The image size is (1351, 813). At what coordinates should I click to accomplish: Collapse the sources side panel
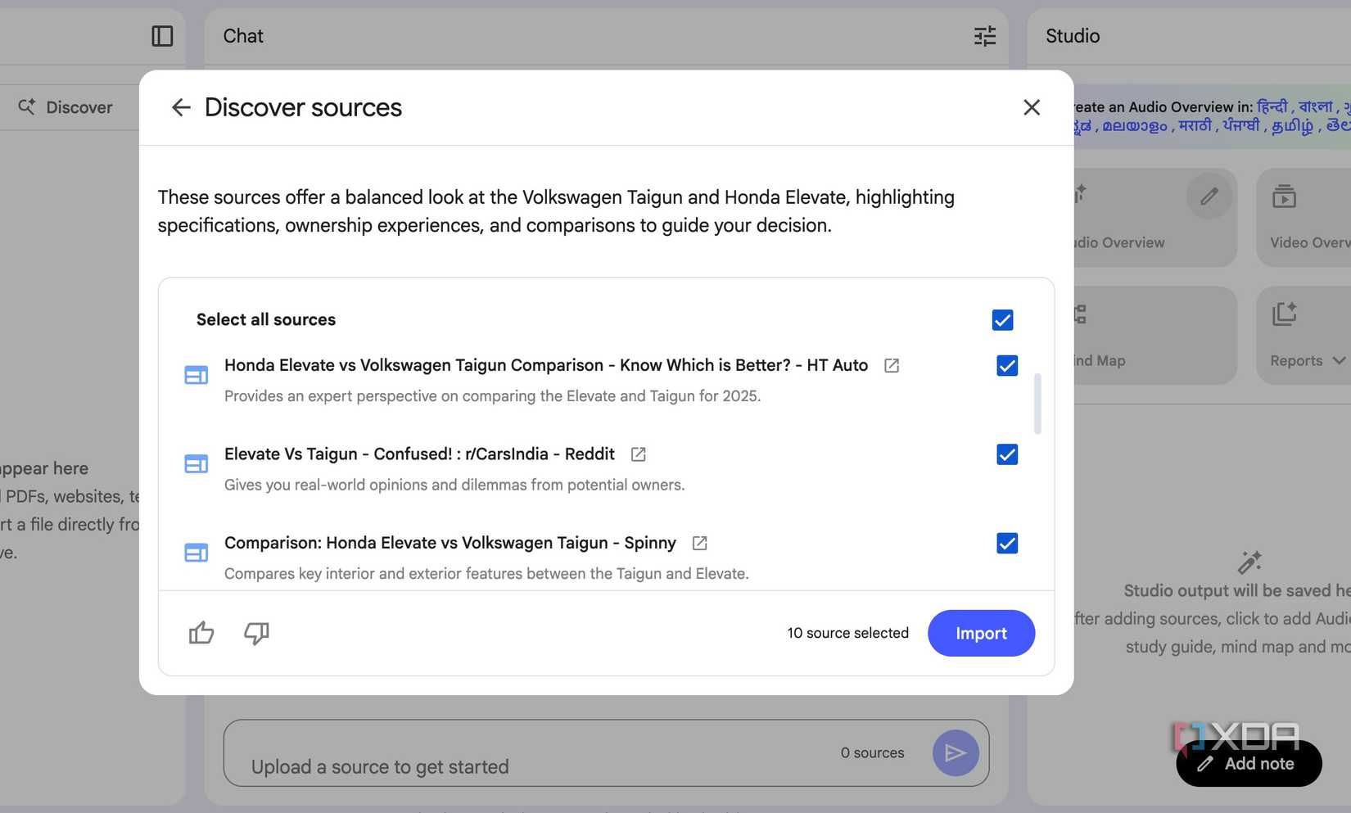pyautogui.click(x=162, y=36)
